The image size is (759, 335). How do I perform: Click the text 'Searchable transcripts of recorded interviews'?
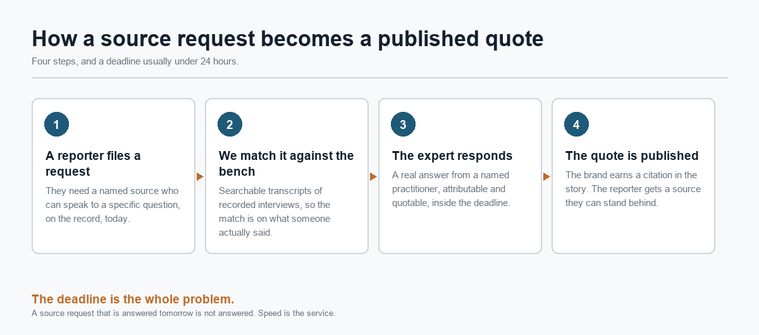271,198
